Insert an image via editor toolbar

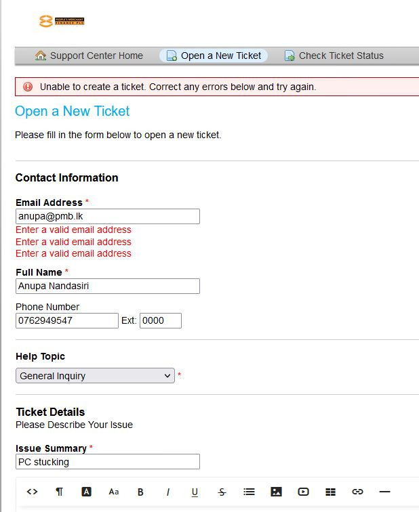pos(276,492)
